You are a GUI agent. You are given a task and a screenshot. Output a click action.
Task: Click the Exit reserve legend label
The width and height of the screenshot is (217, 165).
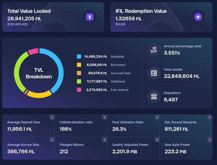(120, 90)
